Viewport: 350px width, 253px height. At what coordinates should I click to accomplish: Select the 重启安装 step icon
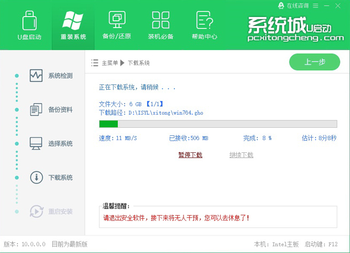point(36,211)
